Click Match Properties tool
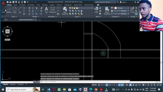 point(107,11)
